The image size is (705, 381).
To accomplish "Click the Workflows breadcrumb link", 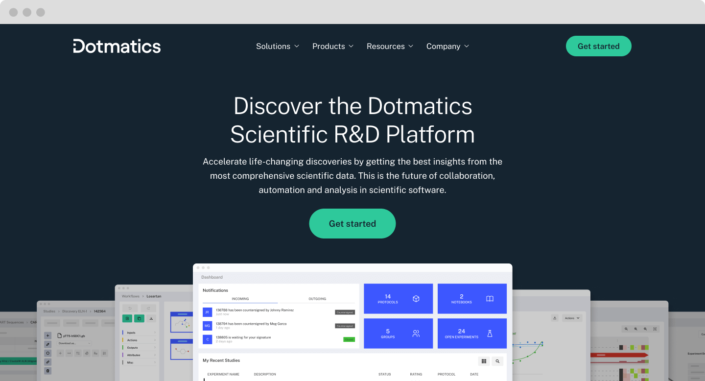I will [x=131, y=296].
